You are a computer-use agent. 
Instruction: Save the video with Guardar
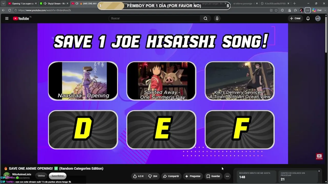coord(213,176)
